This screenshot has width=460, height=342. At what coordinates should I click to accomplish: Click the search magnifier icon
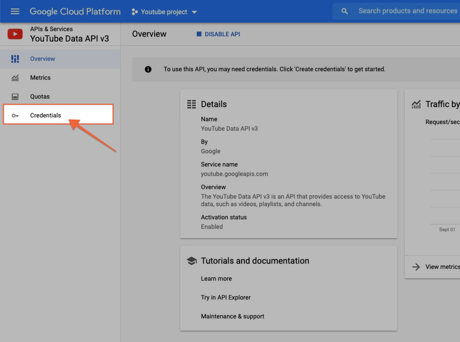pos(344,11)
